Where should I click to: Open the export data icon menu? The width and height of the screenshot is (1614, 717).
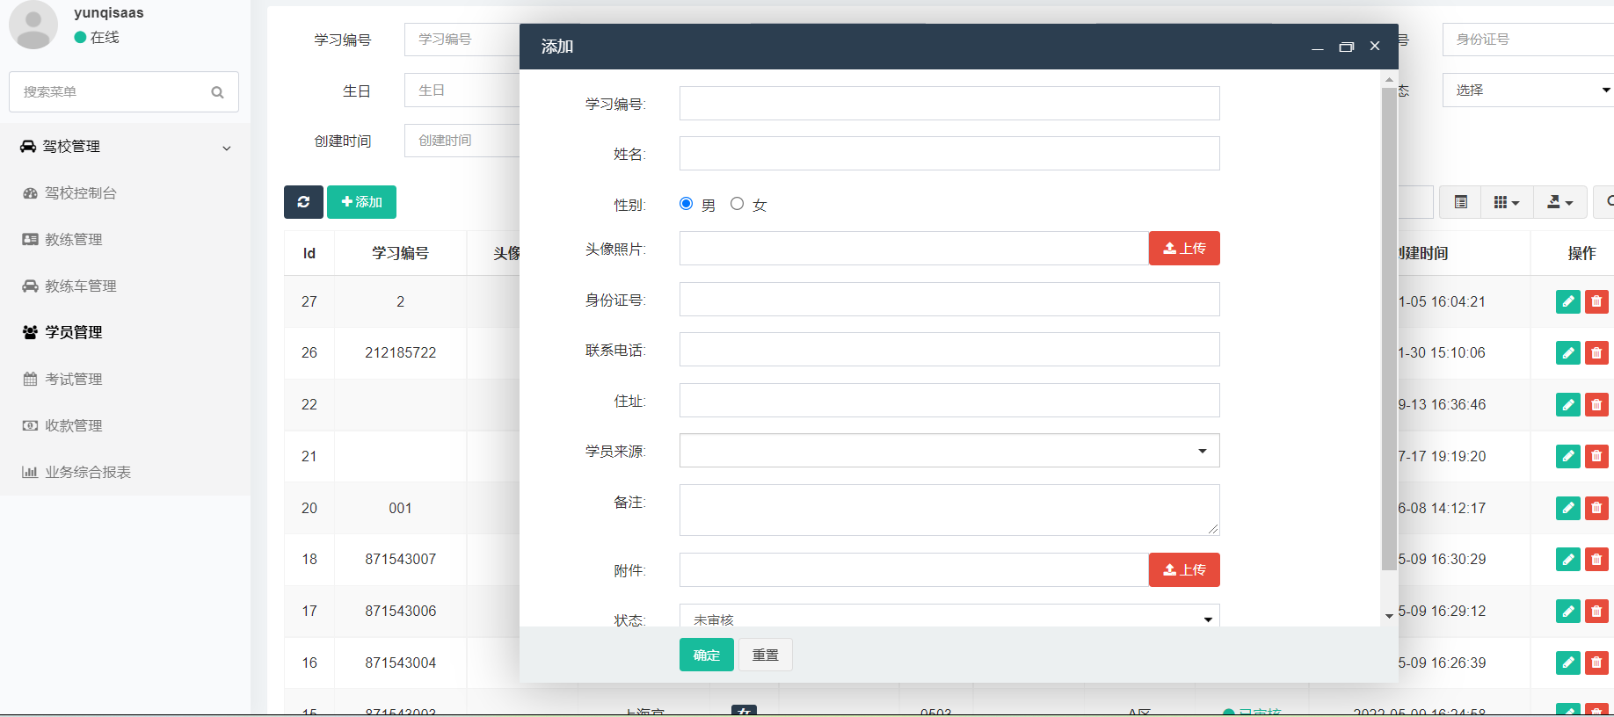coord(1559,202)
